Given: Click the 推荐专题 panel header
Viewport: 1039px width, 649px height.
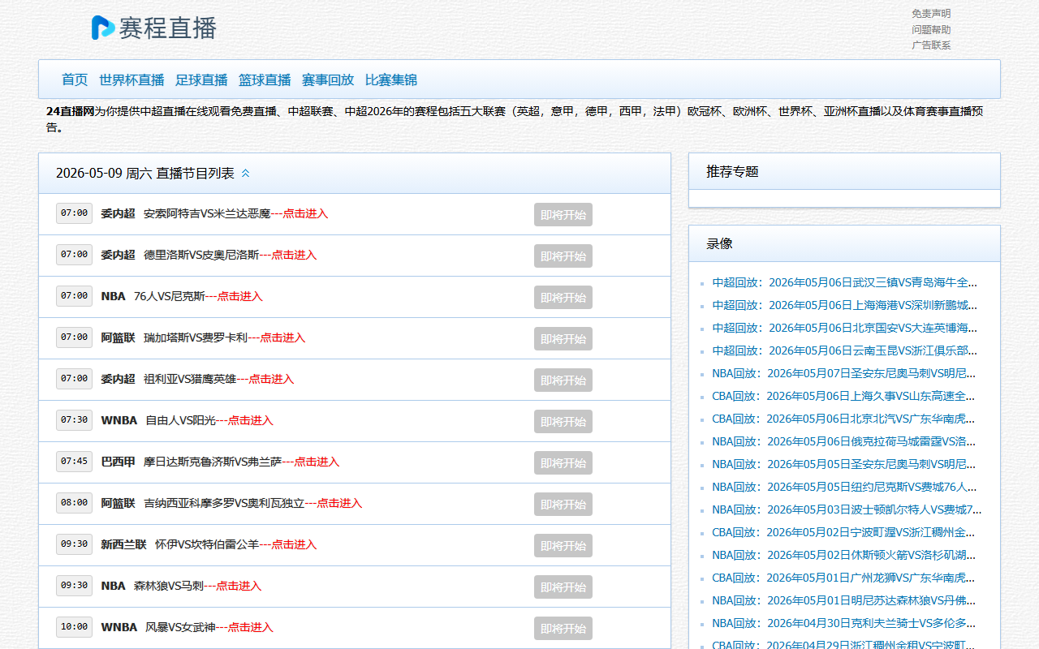Looking at the screenshot, I should [x=844, y=171].
